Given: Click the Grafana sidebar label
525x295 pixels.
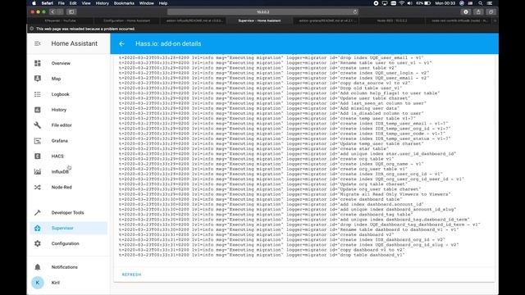Looking at the screenshot, I should 60,141.
